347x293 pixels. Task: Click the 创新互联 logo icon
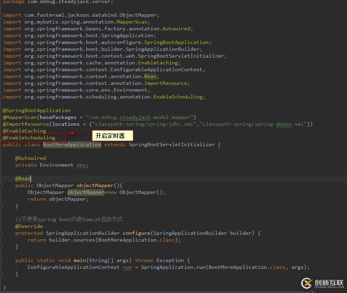(307, 283)
